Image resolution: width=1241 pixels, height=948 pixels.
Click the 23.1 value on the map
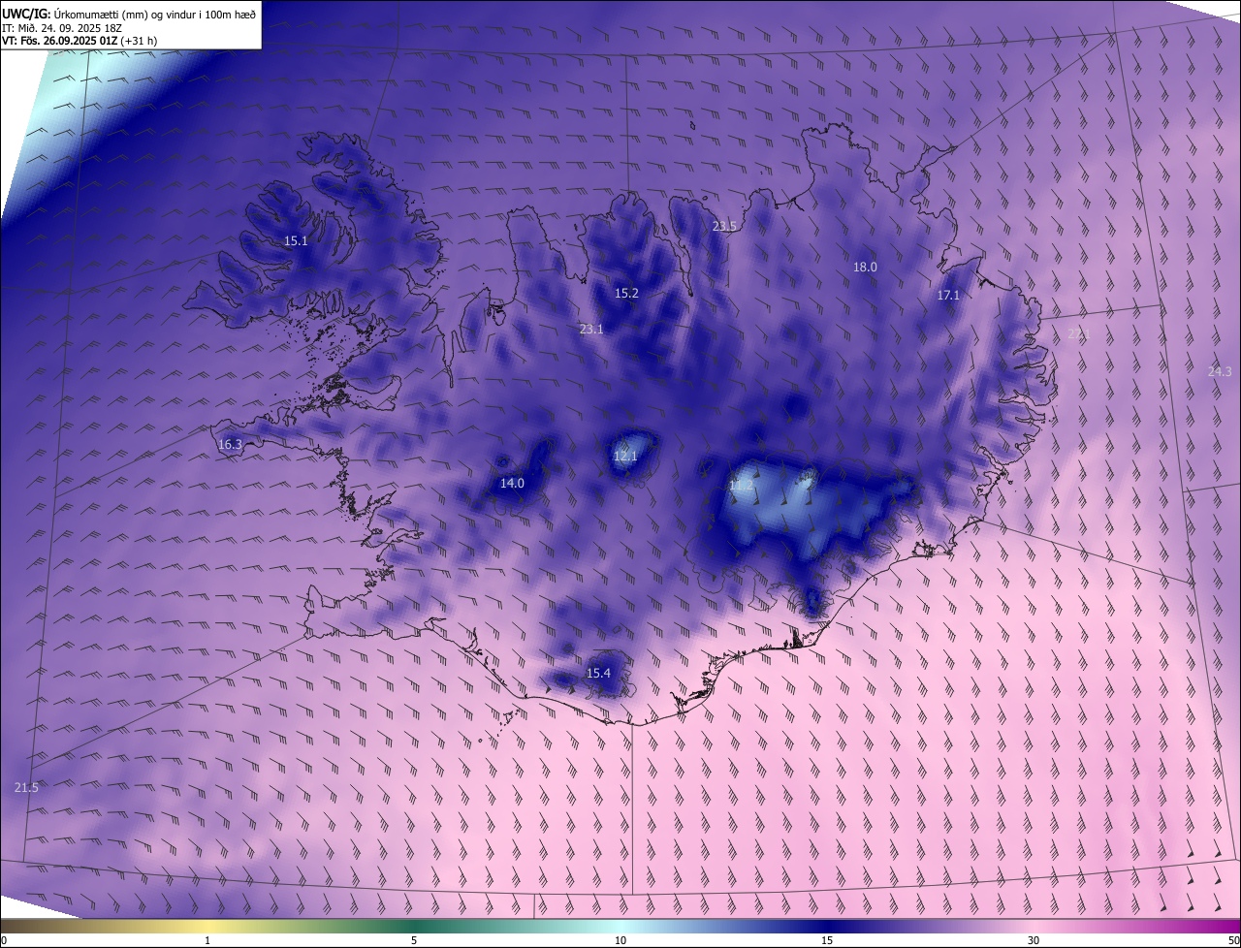(591, 330)
